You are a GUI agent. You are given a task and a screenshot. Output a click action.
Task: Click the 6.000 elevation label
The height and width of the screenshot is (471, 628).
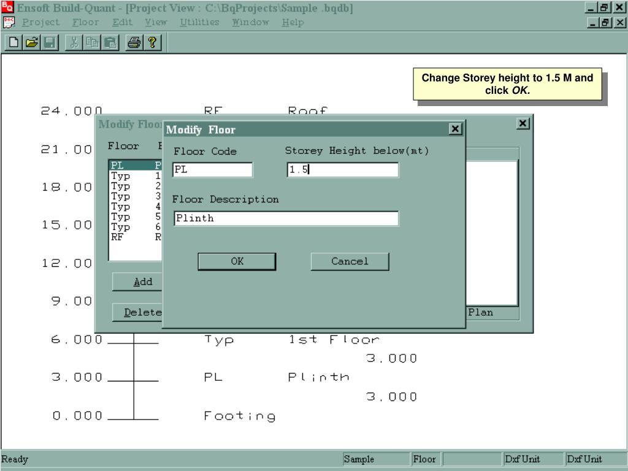(77, 340)
